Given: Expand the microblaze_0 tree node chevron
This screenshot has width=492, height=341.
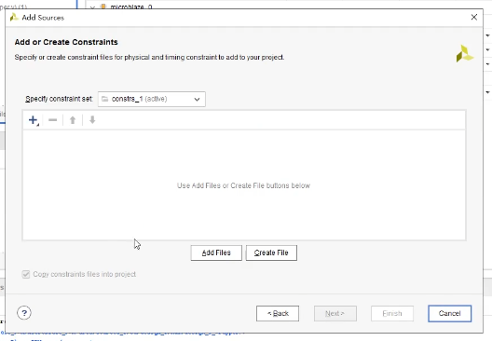Looking at the screenshot, I should tap(92, 7).
